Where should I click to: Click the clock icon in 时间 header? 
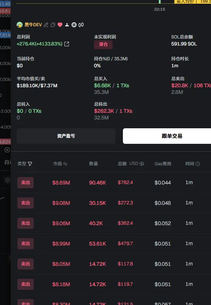pos(198,164)
